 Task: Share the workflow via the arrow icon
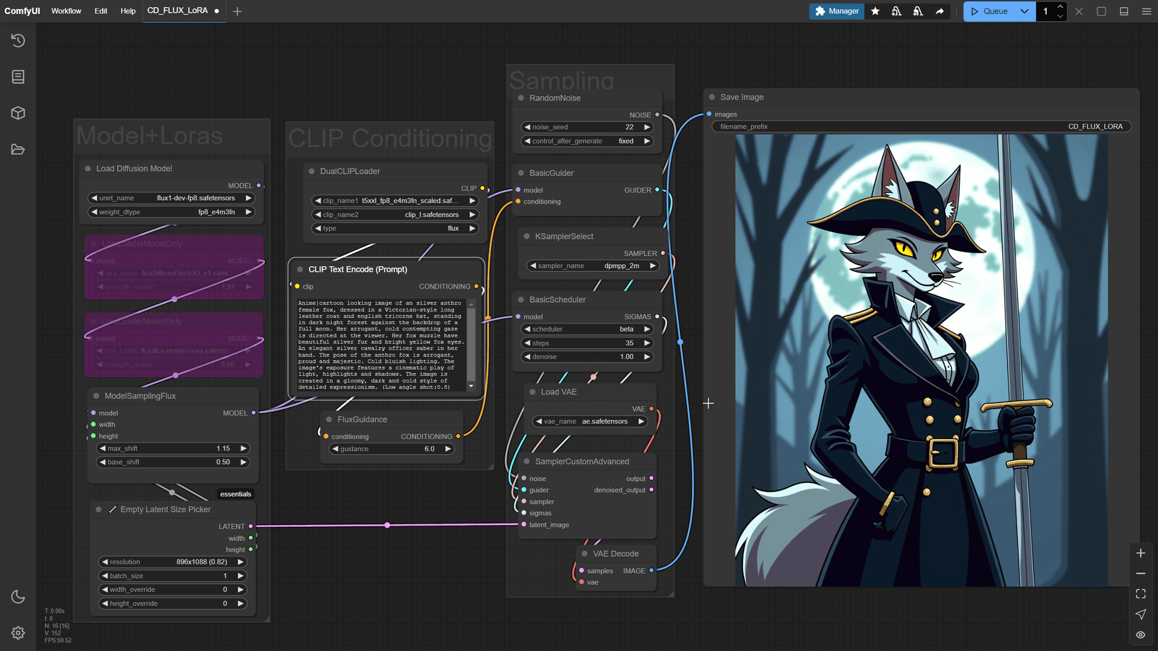939,11
